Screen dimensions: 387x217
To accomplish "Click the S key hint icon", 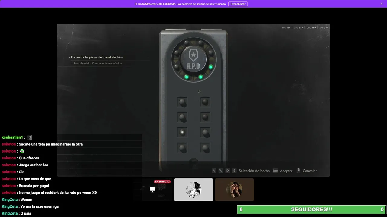I will click(234, 171).
